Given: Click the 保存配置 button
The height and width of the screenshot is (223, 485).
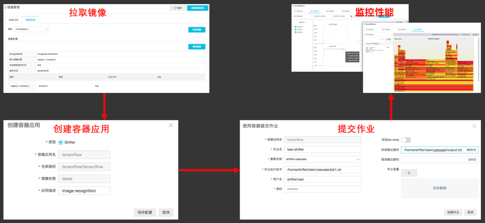Looking at the screenshot, I should point(145,212).
